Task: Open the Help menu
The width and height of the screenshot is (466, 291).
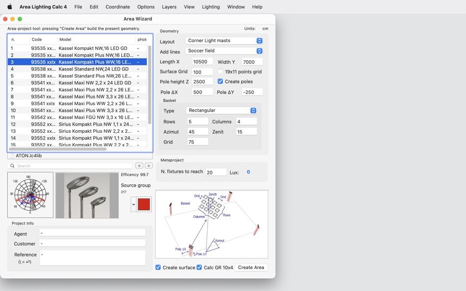Action: 258,6
